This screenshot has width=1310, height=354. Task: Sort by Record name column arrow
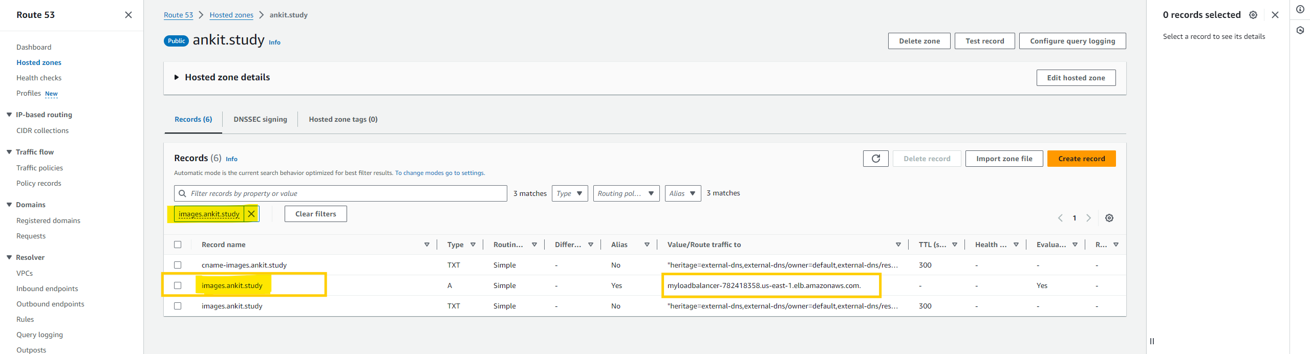427,245
